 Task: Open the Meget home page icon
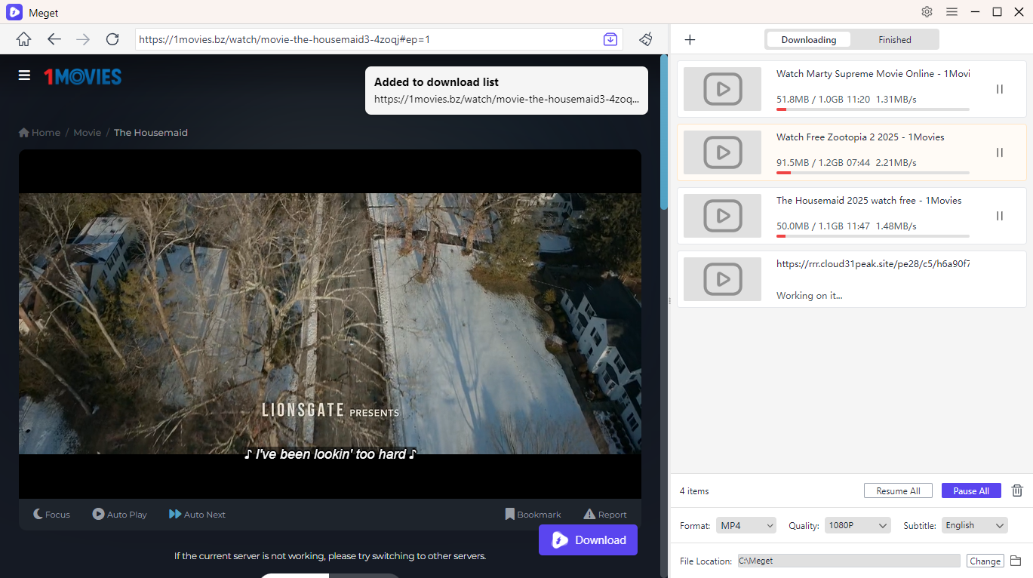tap(23, 38)
